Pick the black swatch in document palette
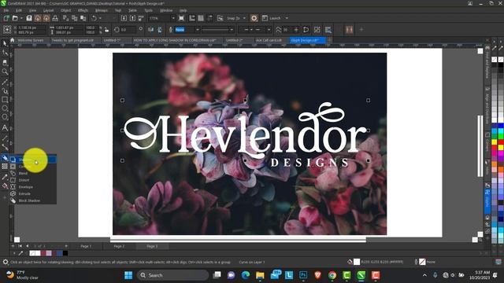 [65, 253]
